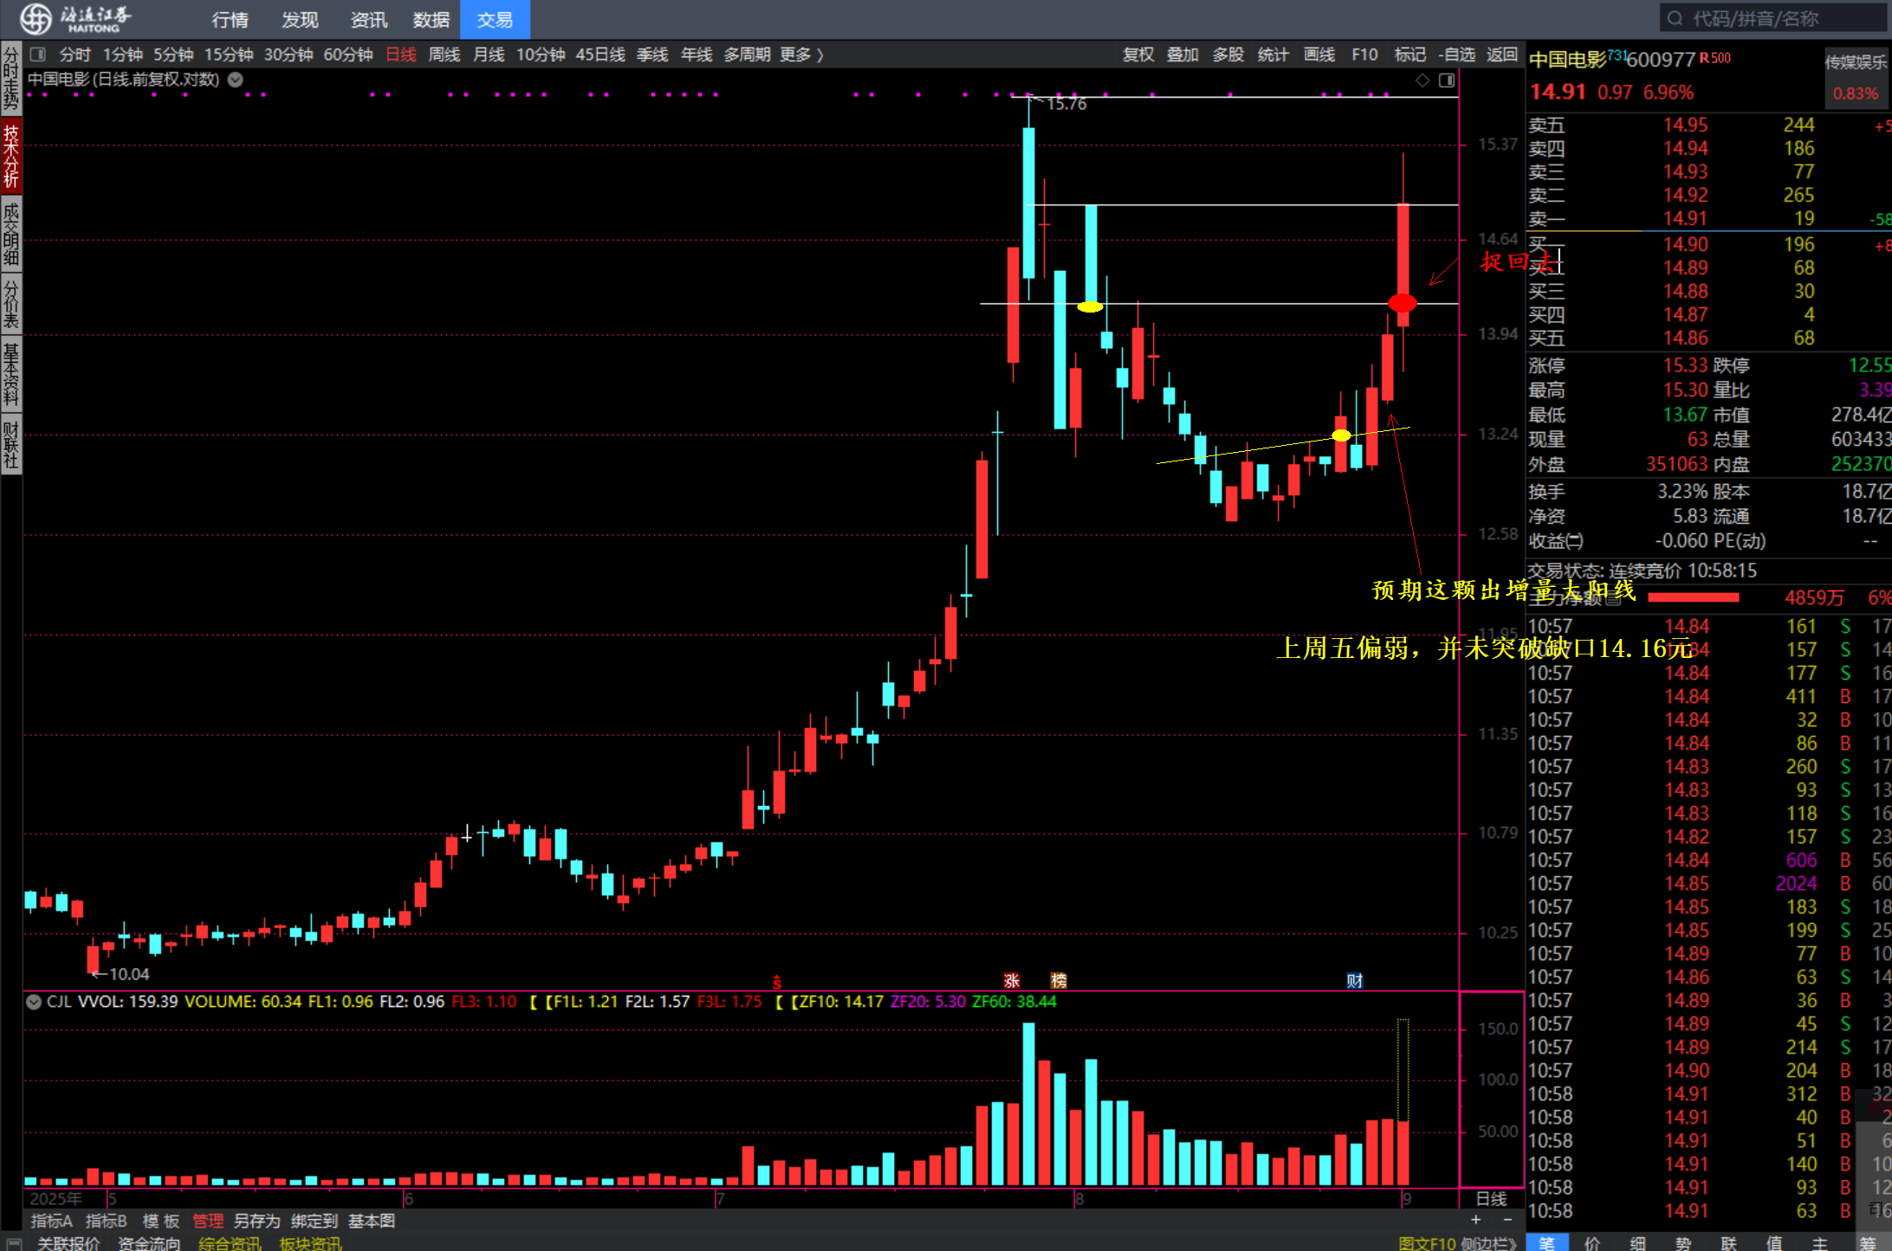Switch chart period to 季线
This screenshot has height=1251, width=1892.
(652, 55)
